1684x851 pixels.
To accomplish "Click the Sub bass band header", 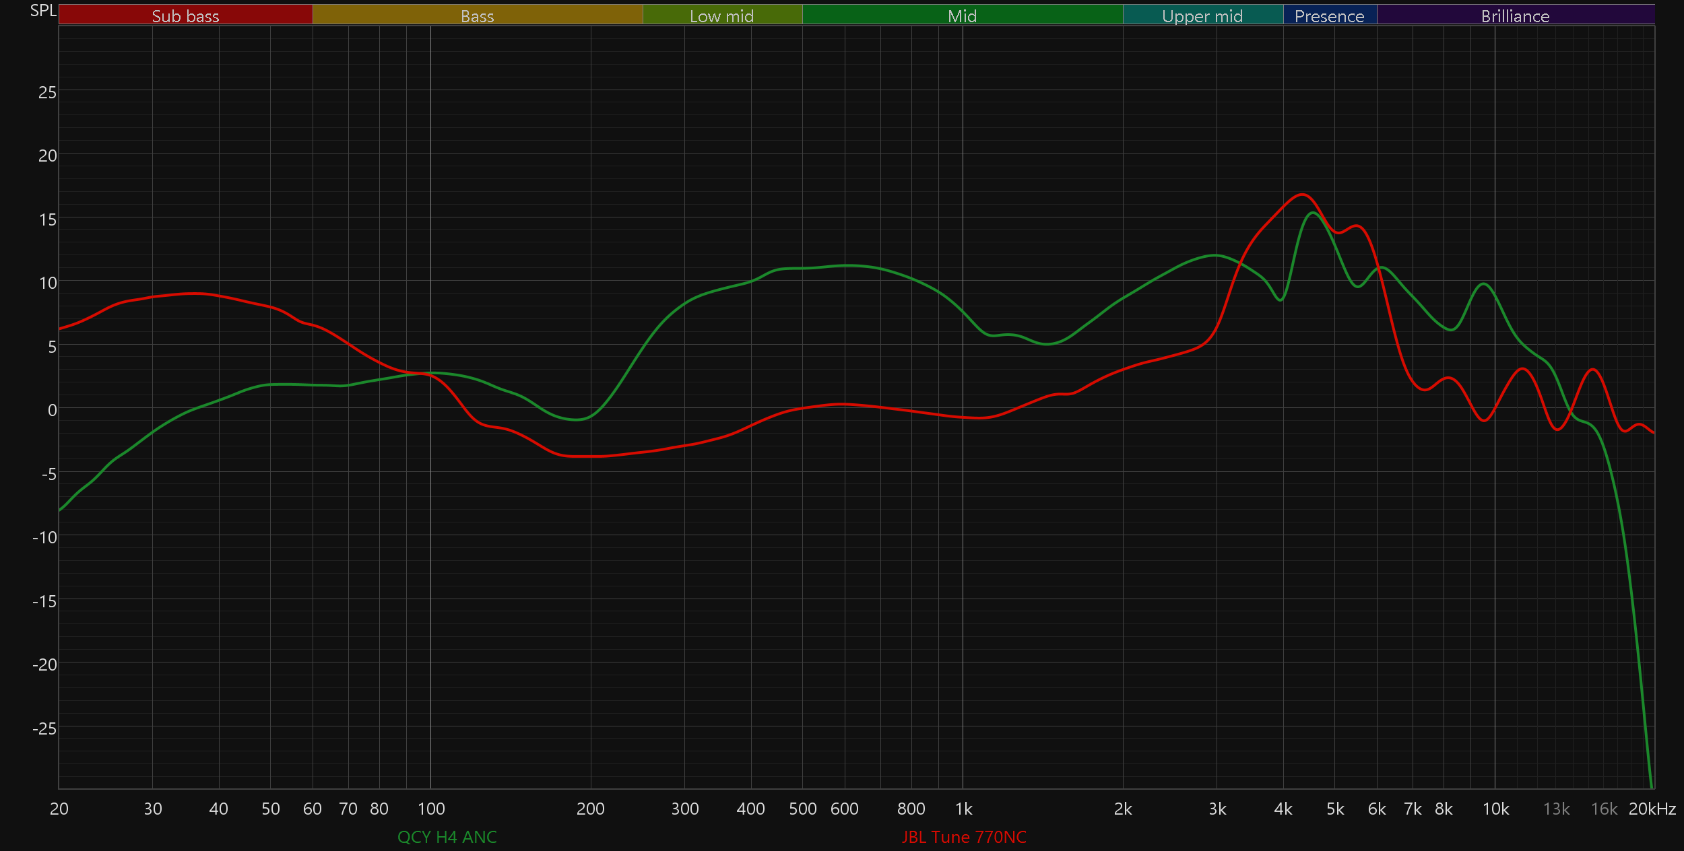I will [x=185, y=15].
